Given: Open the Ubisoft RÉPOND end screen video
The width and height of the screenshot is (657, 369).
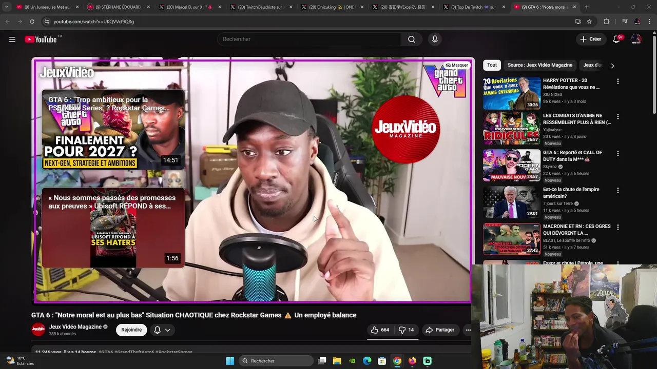Looking at the screenshot, I should pos(113,228).
